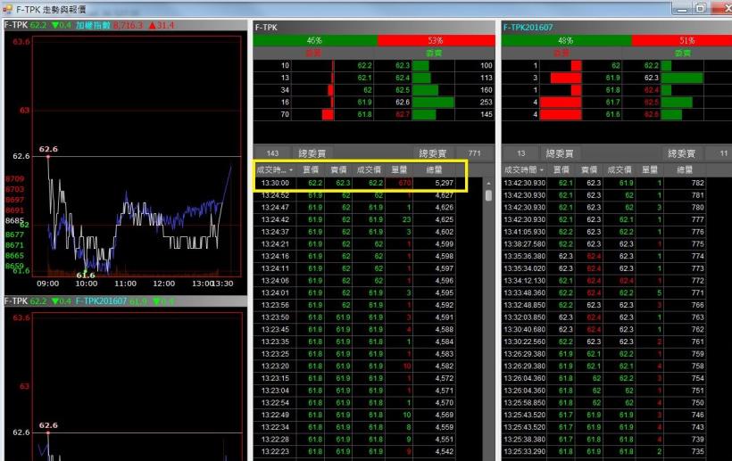The width and height of the screenshot is (732, 461).
Task: Click scrollbar up arrow in F-TPK trade list
Action: click(488, 183)
